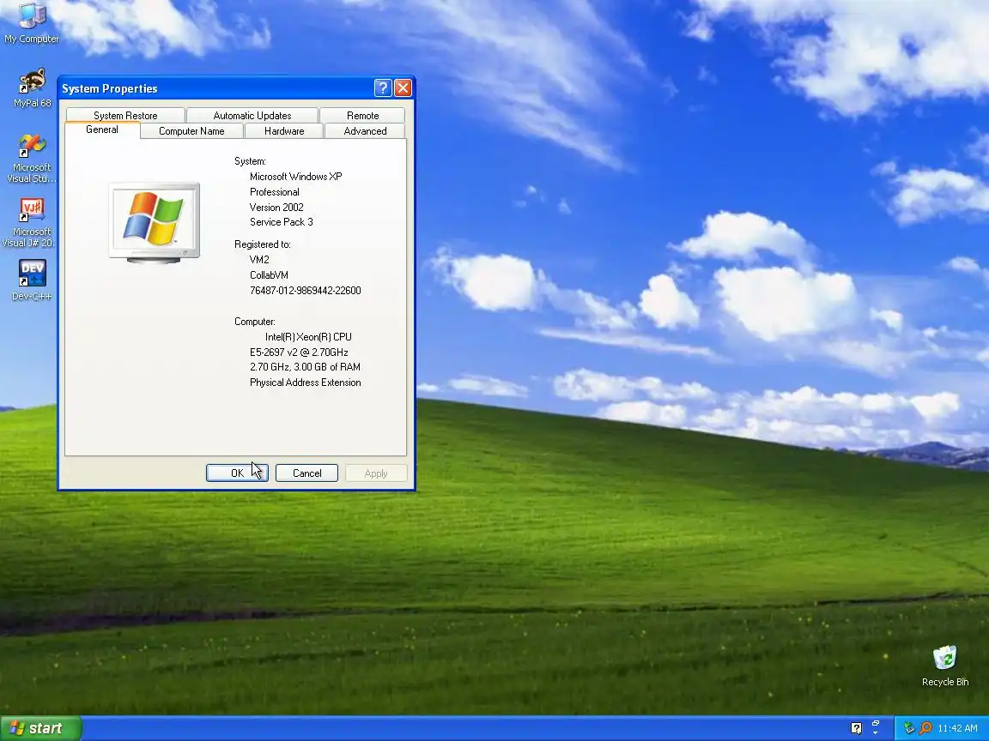Select the General tab

tap(102, 130)
